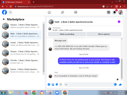Launch Firefox from taskbar
The width and height of the screenshot is (127, 95).
point(26,93)
